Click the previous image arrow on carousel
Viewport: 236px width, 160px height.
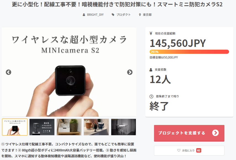9,72
